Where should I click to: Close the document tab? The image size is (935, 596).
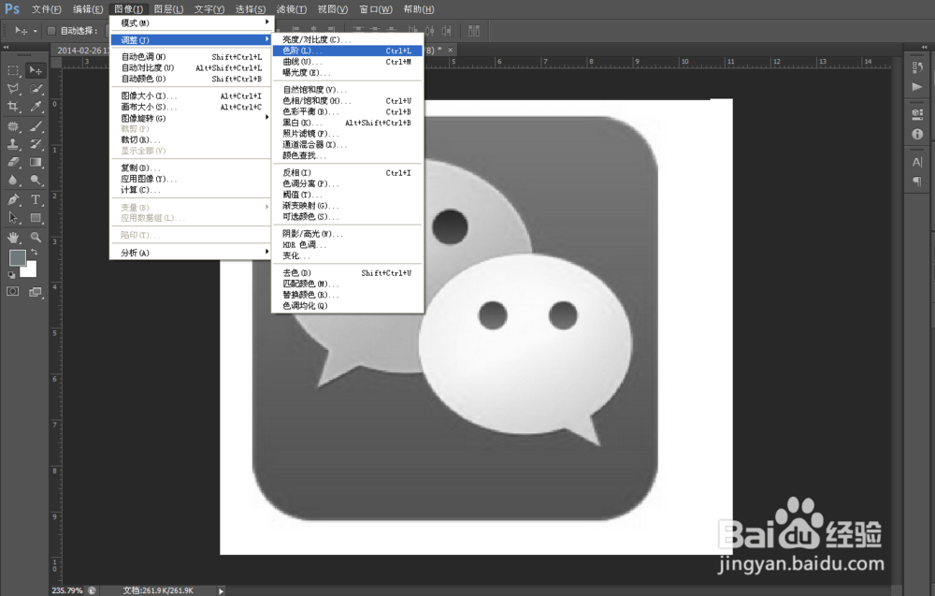[451, 51]
